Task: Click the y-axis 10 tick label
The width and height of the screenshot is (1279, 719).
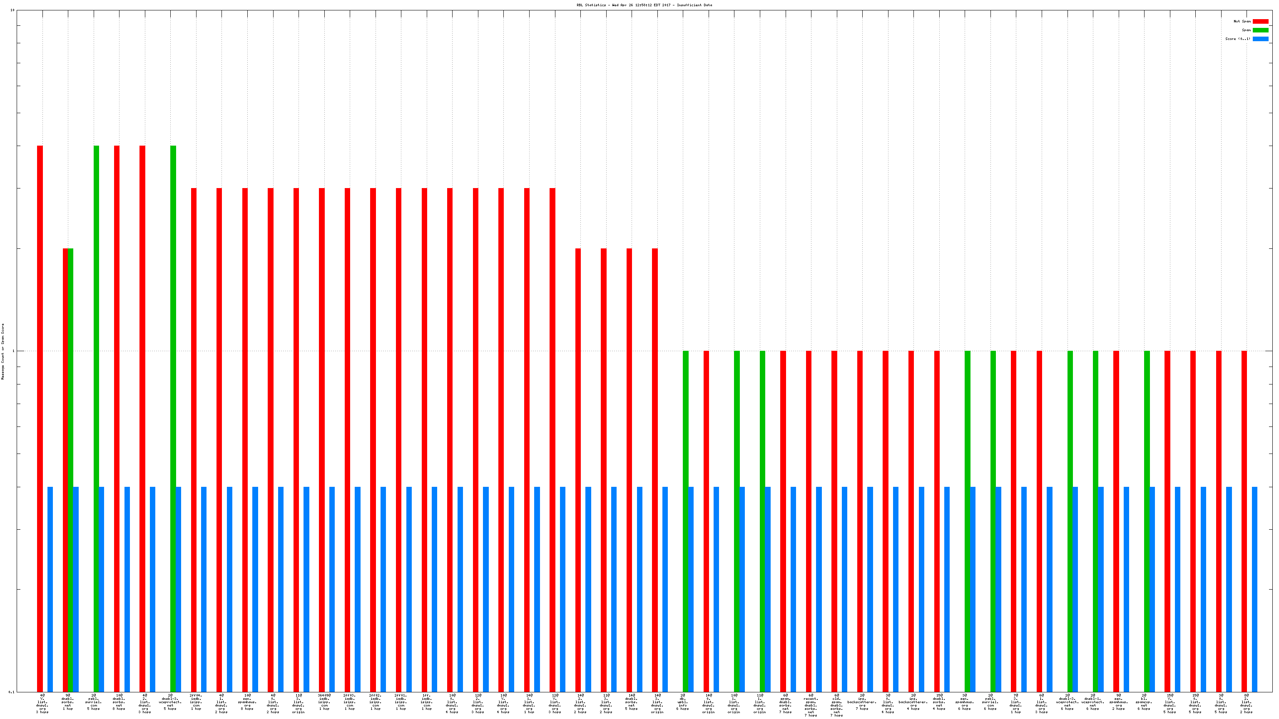Action: click(12, 10)
